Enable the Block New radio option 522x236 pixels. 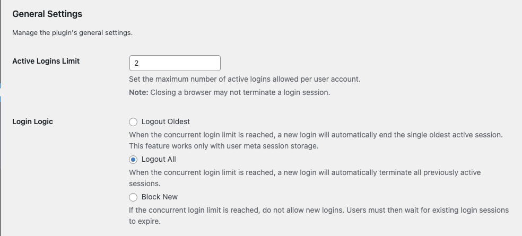pyautogui.click(x=133, y=197)
